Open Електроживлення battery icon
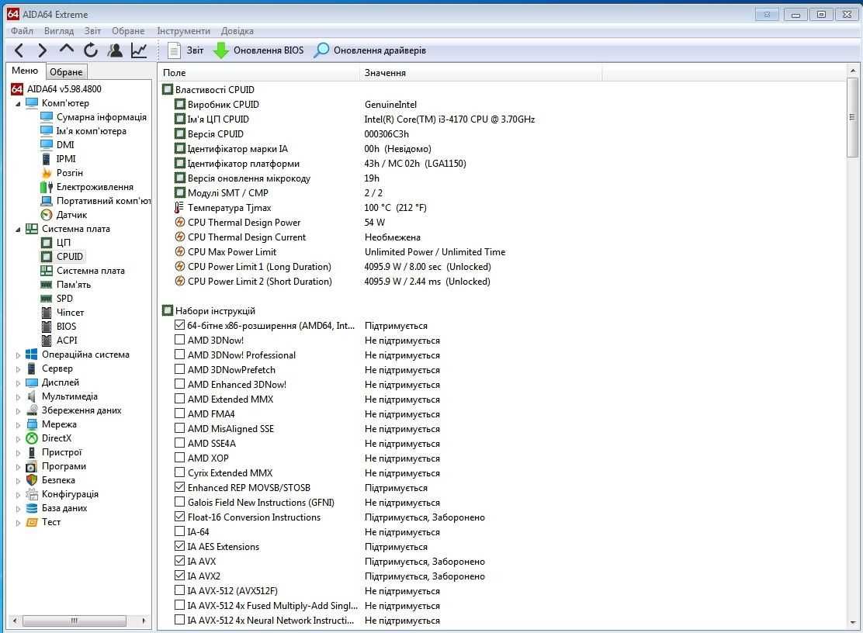Image resolution: width=863 pixels, height=633 pixels. (x=47, y=187)
